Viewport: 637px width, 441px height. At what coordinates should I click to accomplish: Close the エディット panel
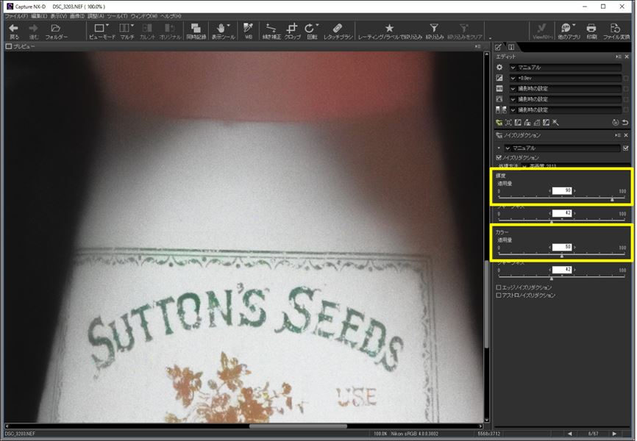tap(627, 57)
